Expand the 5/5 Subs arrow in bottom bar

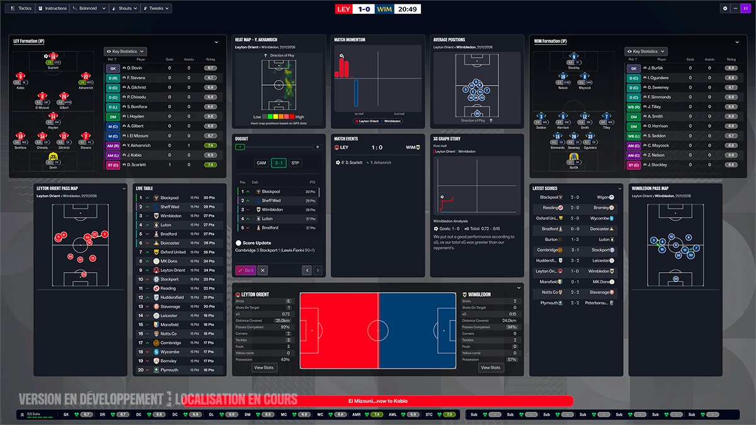pyautogui.click(x=22, y=415)
